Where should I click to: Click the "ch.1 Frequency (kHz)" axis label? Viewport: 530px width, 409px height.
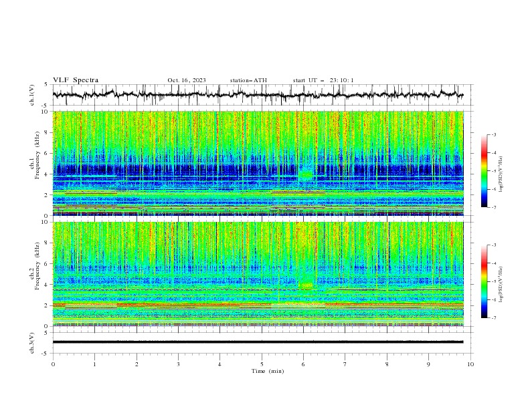tap(35, 156)
